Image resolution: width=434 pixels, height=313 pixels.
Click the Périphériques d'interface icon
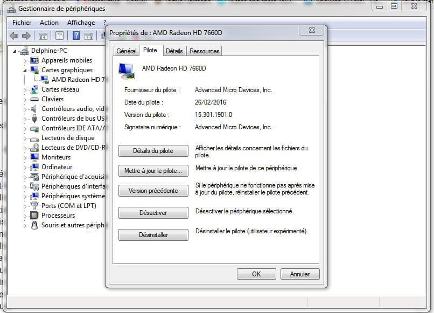click(34, 186)
